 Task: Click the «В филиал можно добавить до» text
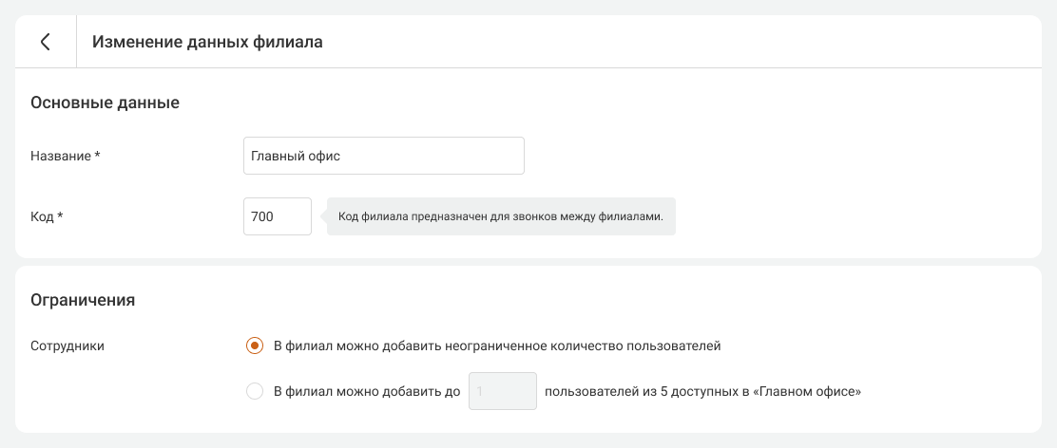pos(366,391)
